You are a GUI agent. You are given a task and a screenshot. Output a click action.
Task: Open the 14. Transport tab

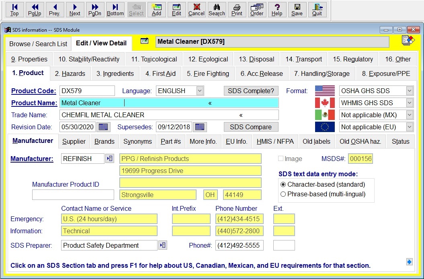[x=304, y=59]
